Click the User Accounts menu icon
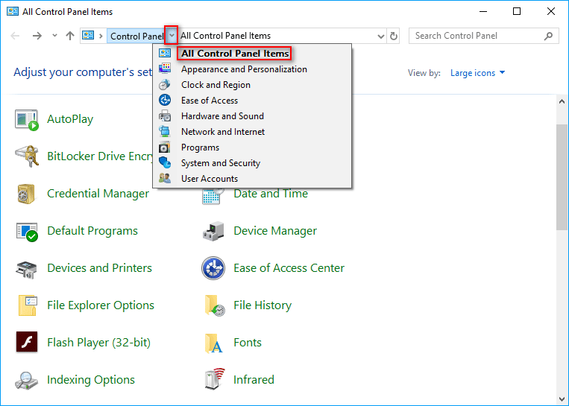569x406 pixels. [165, 178]
